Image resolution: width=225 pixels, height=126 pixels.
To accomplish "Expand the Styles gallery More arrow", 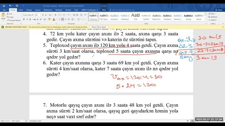I will [205, 20].
